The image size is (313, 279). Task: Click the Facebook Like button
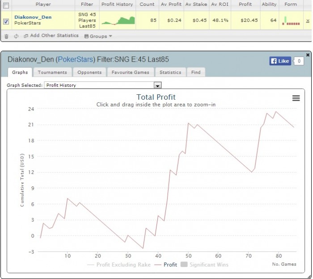pos(280,61)
